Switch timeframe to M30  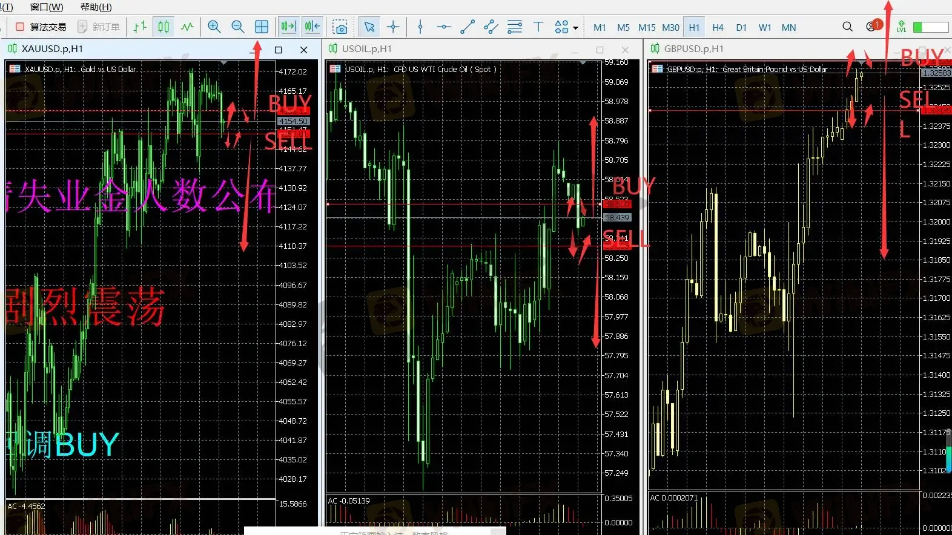tap(670, 27)
